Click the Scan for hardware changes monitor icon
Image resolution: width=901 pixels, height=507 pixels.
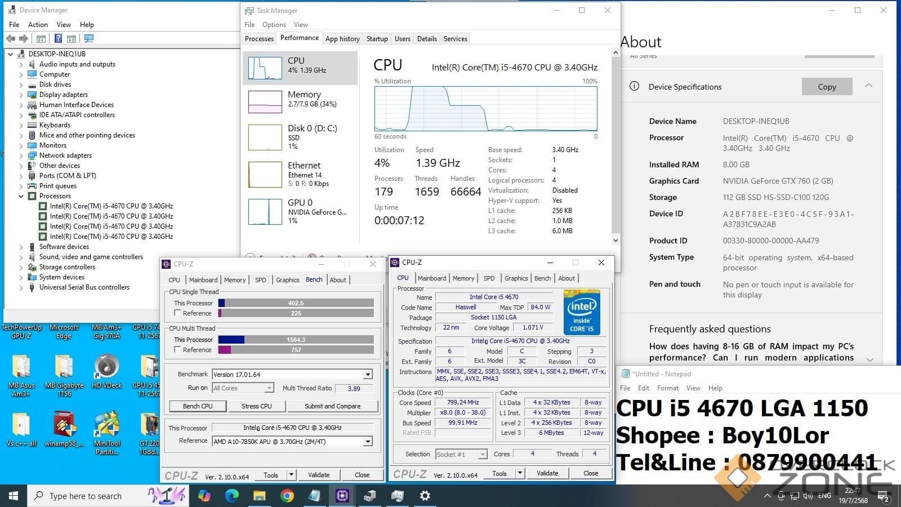[89, 39]
